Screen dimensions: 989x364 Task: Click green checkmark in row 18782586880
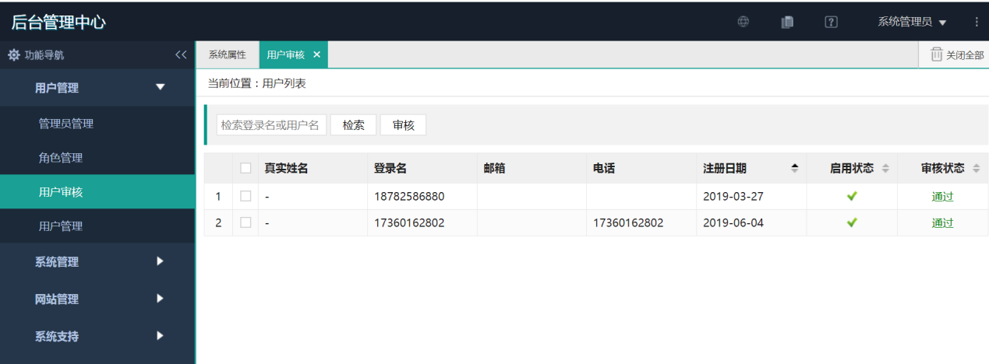[852, 196]
